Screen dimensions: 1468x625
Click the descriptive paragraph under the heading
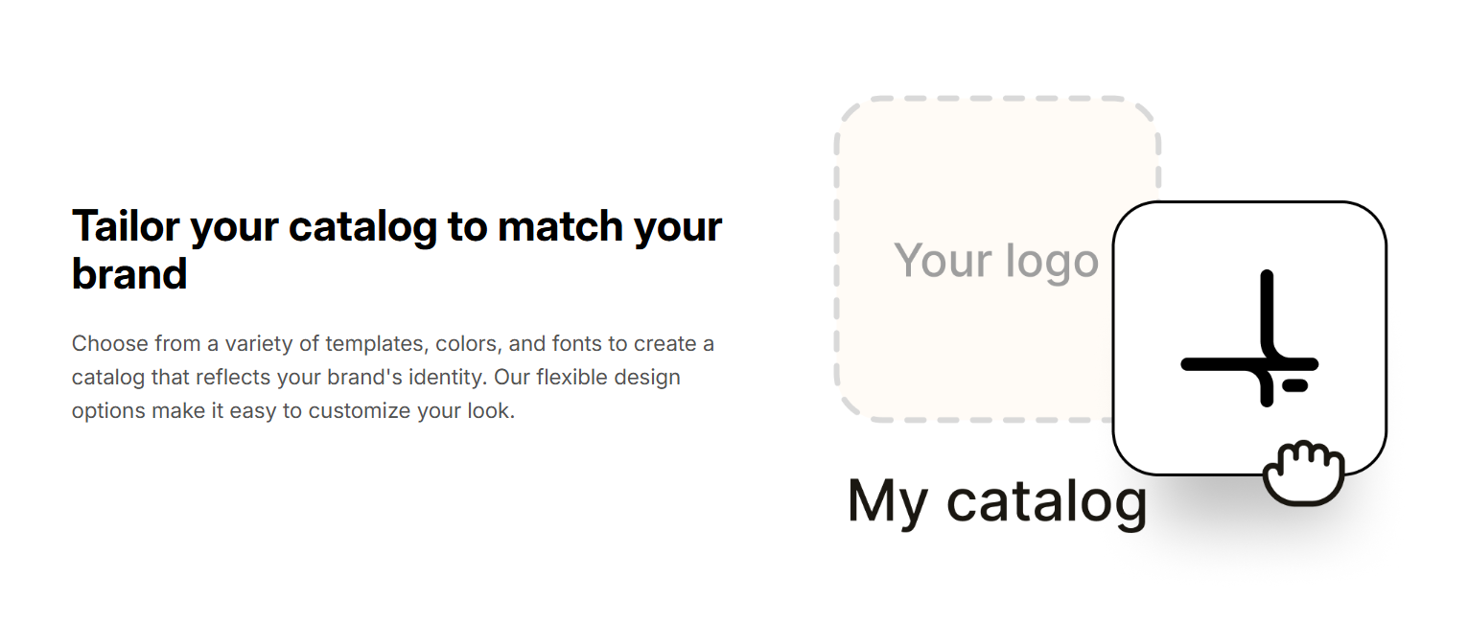pos(393,378)
